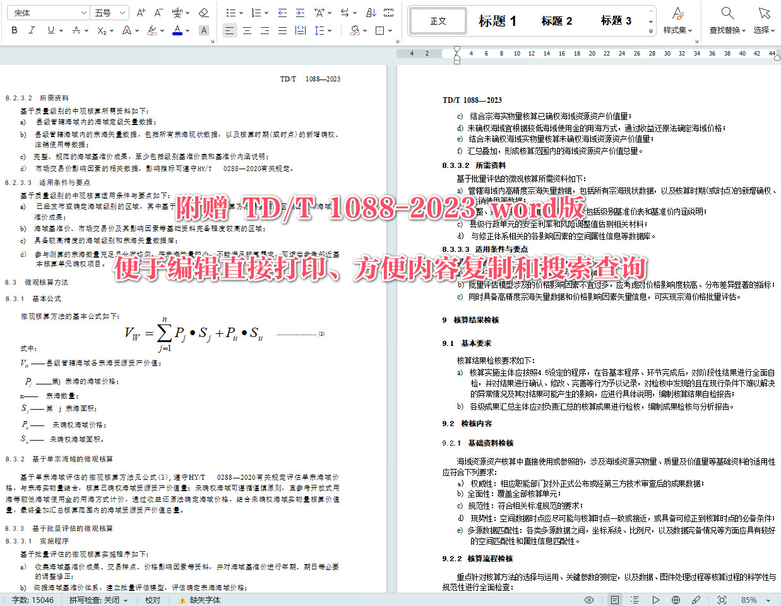781x606 pixels.
Task: Click the center alignment icon
Action: point(247,30)
